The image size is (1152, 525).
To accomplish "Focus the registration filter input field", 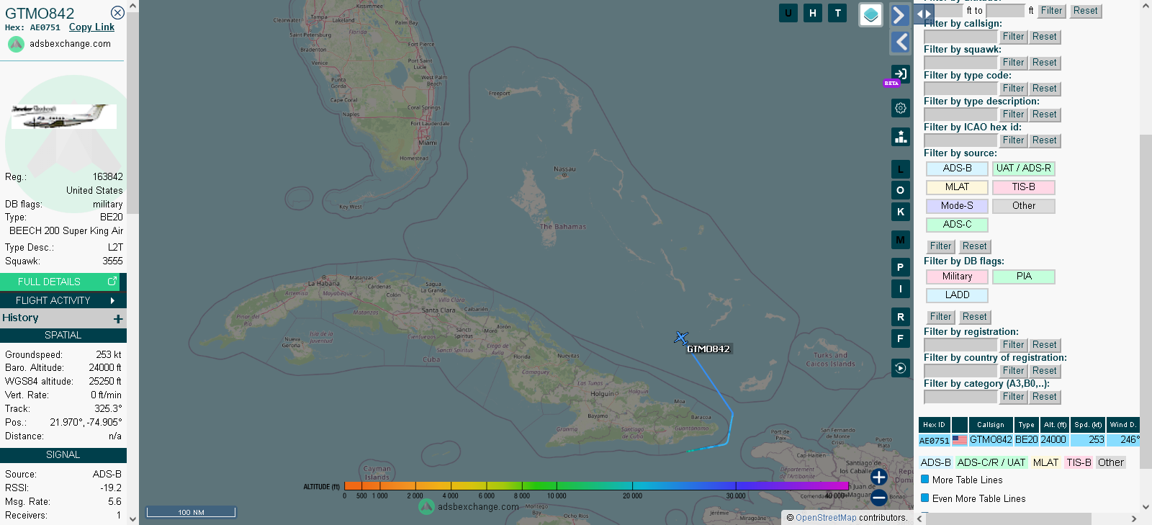I will point(960,345).
